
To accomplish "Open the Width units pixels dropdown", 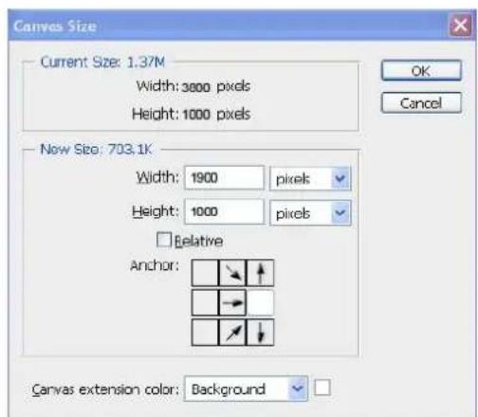I will click(x=310, y=178).
